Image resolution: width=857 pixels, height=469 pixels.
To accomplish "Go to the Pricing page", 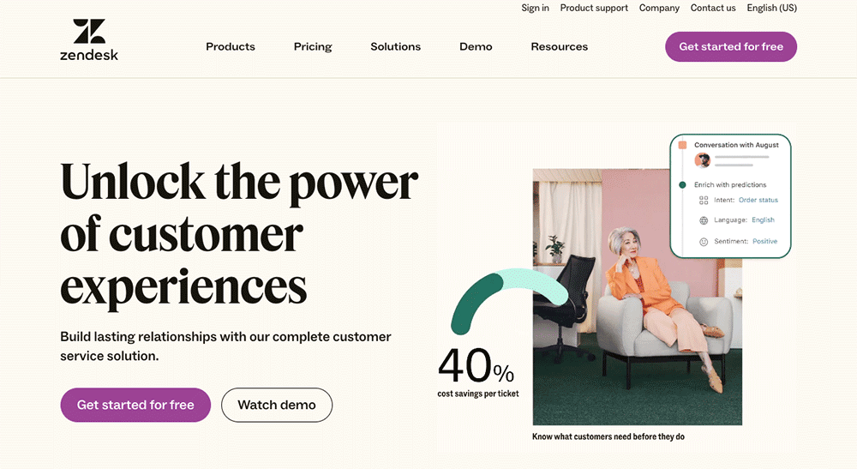I will 313,46.
